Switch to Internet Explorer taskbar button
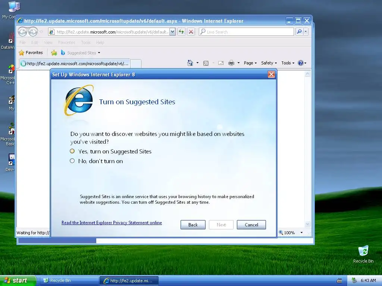 click(129, 281)
